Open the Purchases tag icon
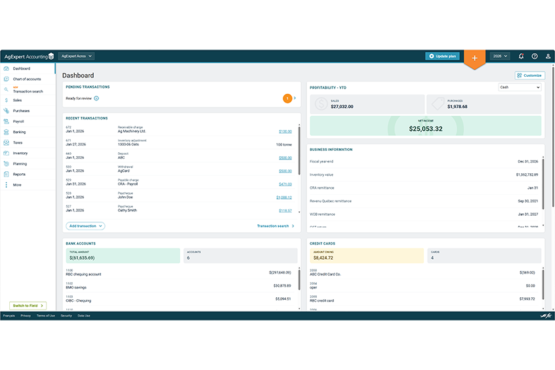This screenshot has width=555, height=370. [x=6, y=111]
